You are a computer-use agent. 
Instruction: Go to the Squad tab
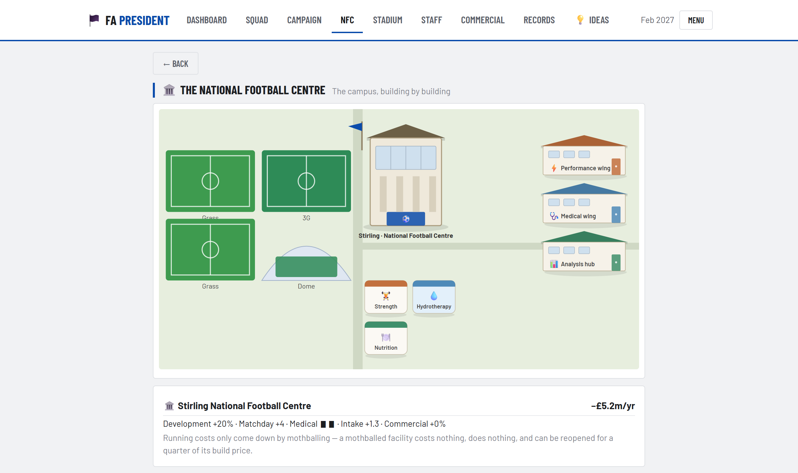[257, 20]
